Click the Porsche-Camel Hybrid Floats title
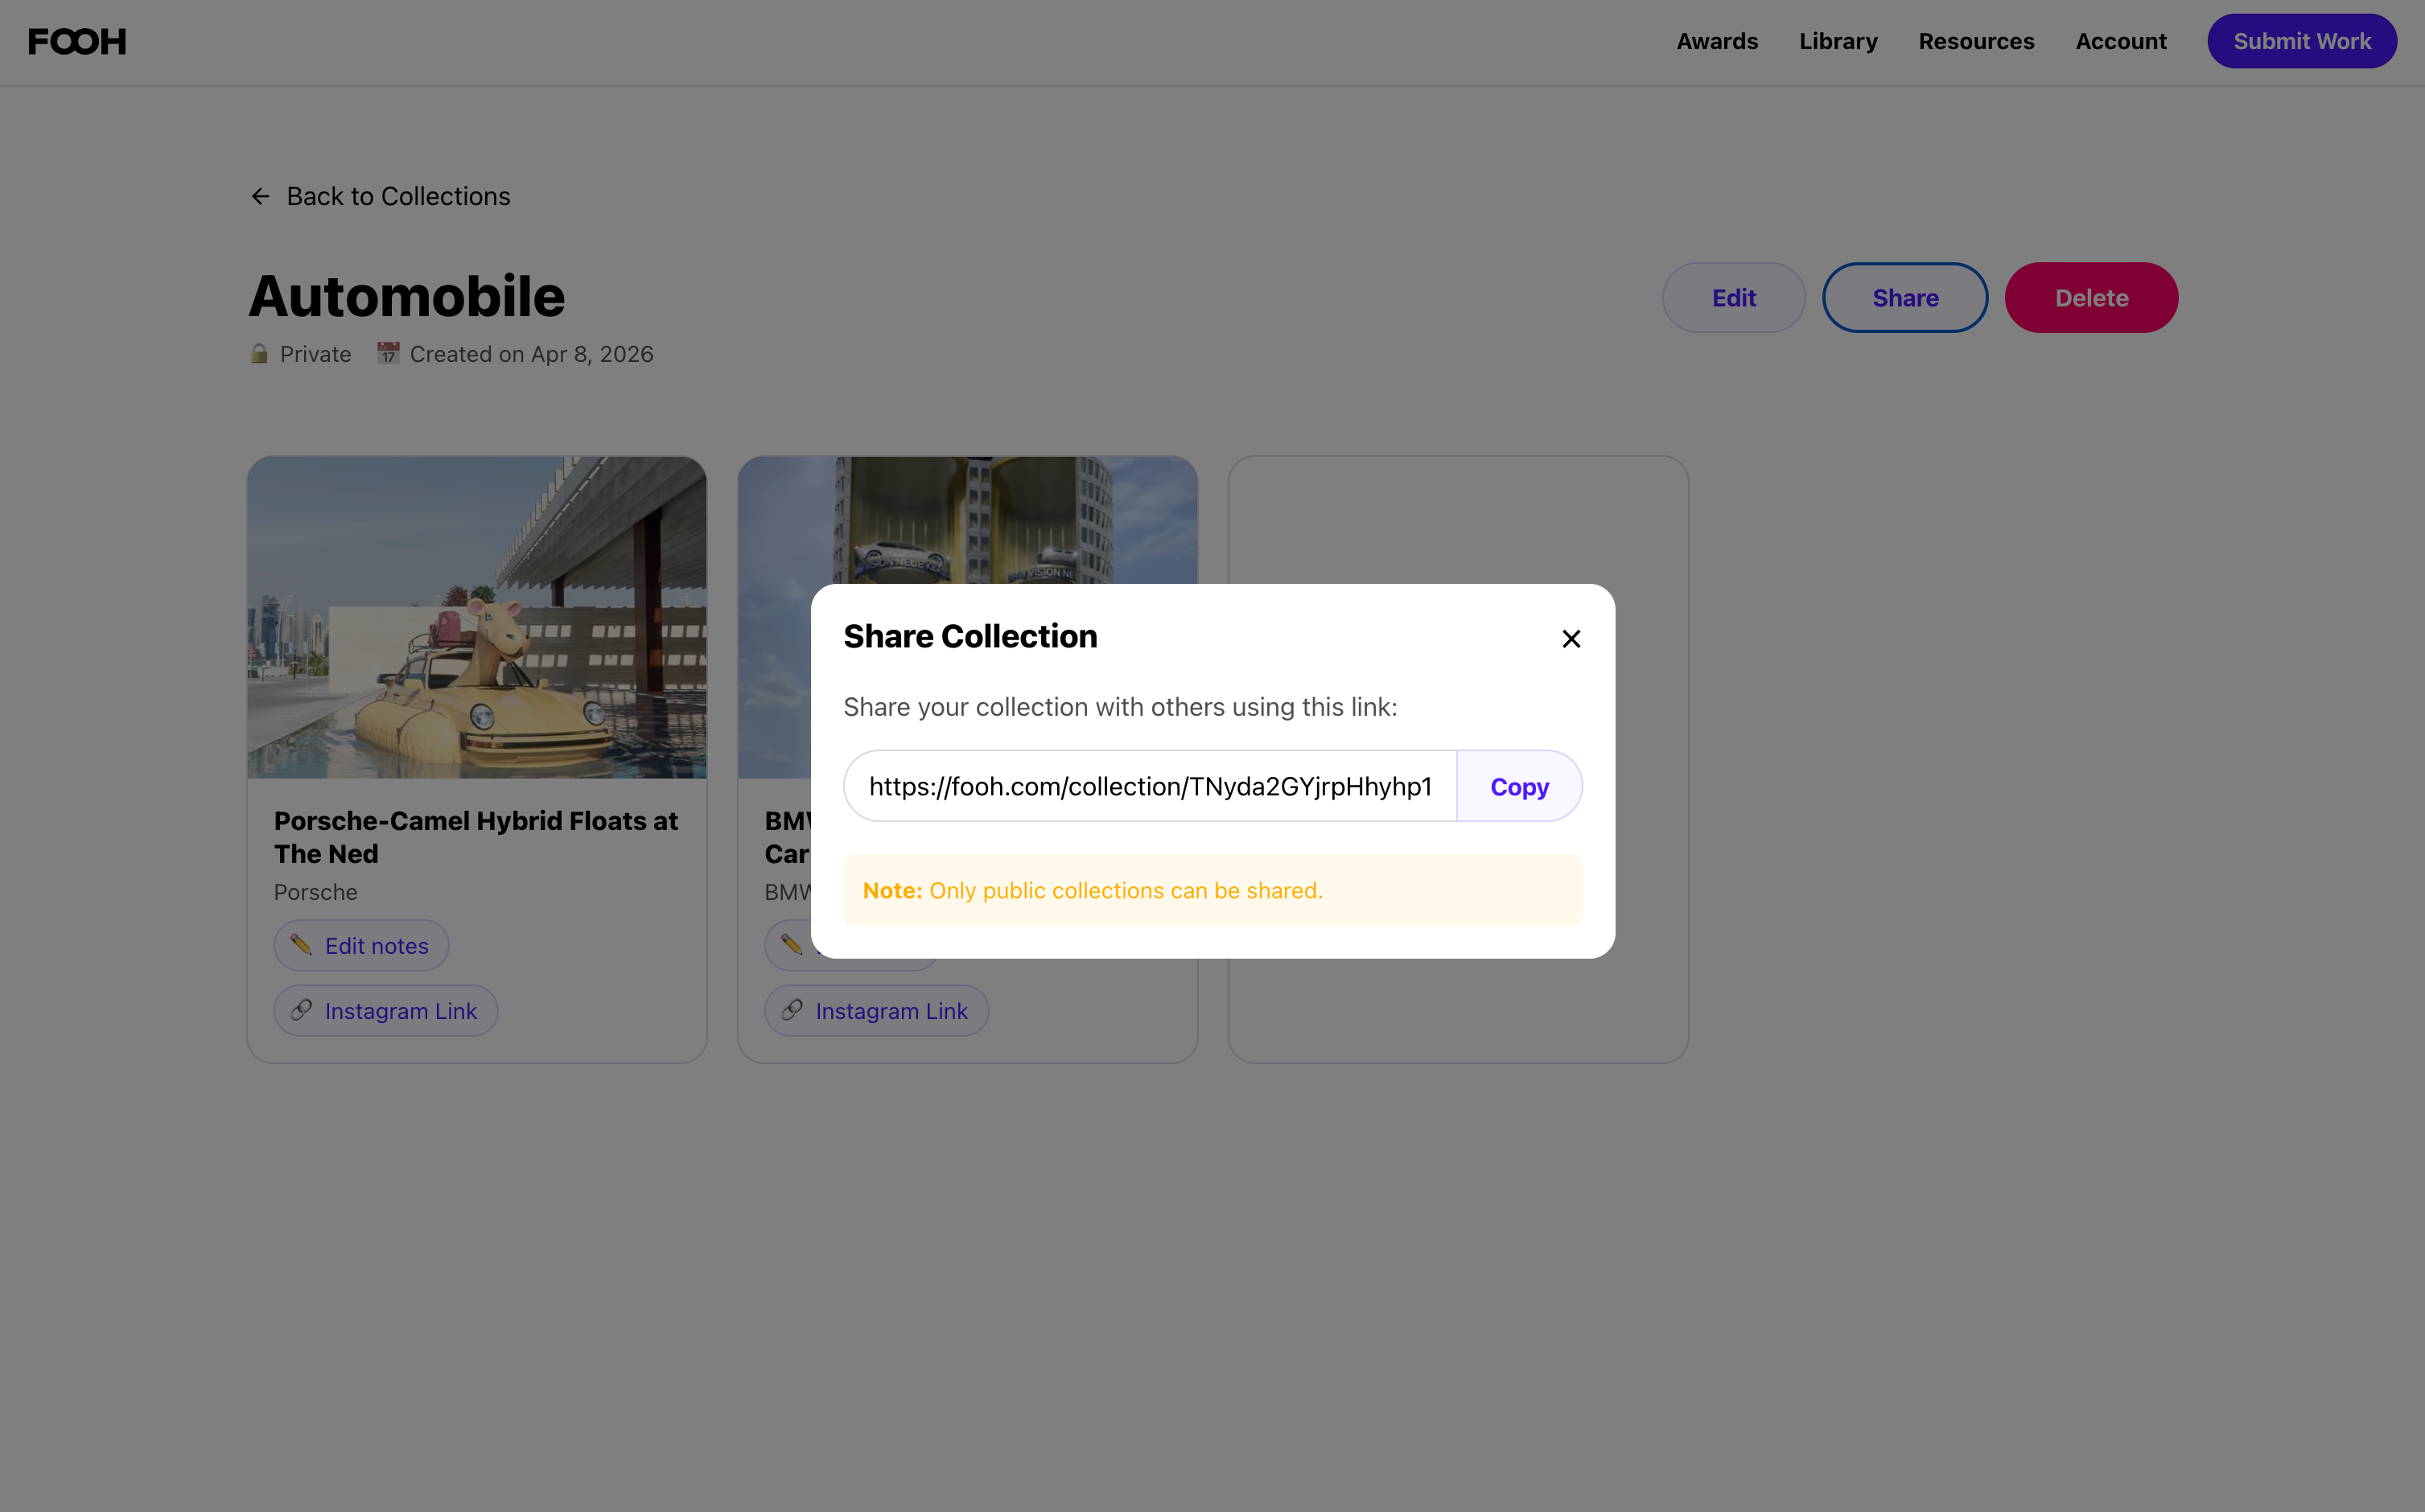This screenshot has width=2425, height=1512. (x=476, y=837)
